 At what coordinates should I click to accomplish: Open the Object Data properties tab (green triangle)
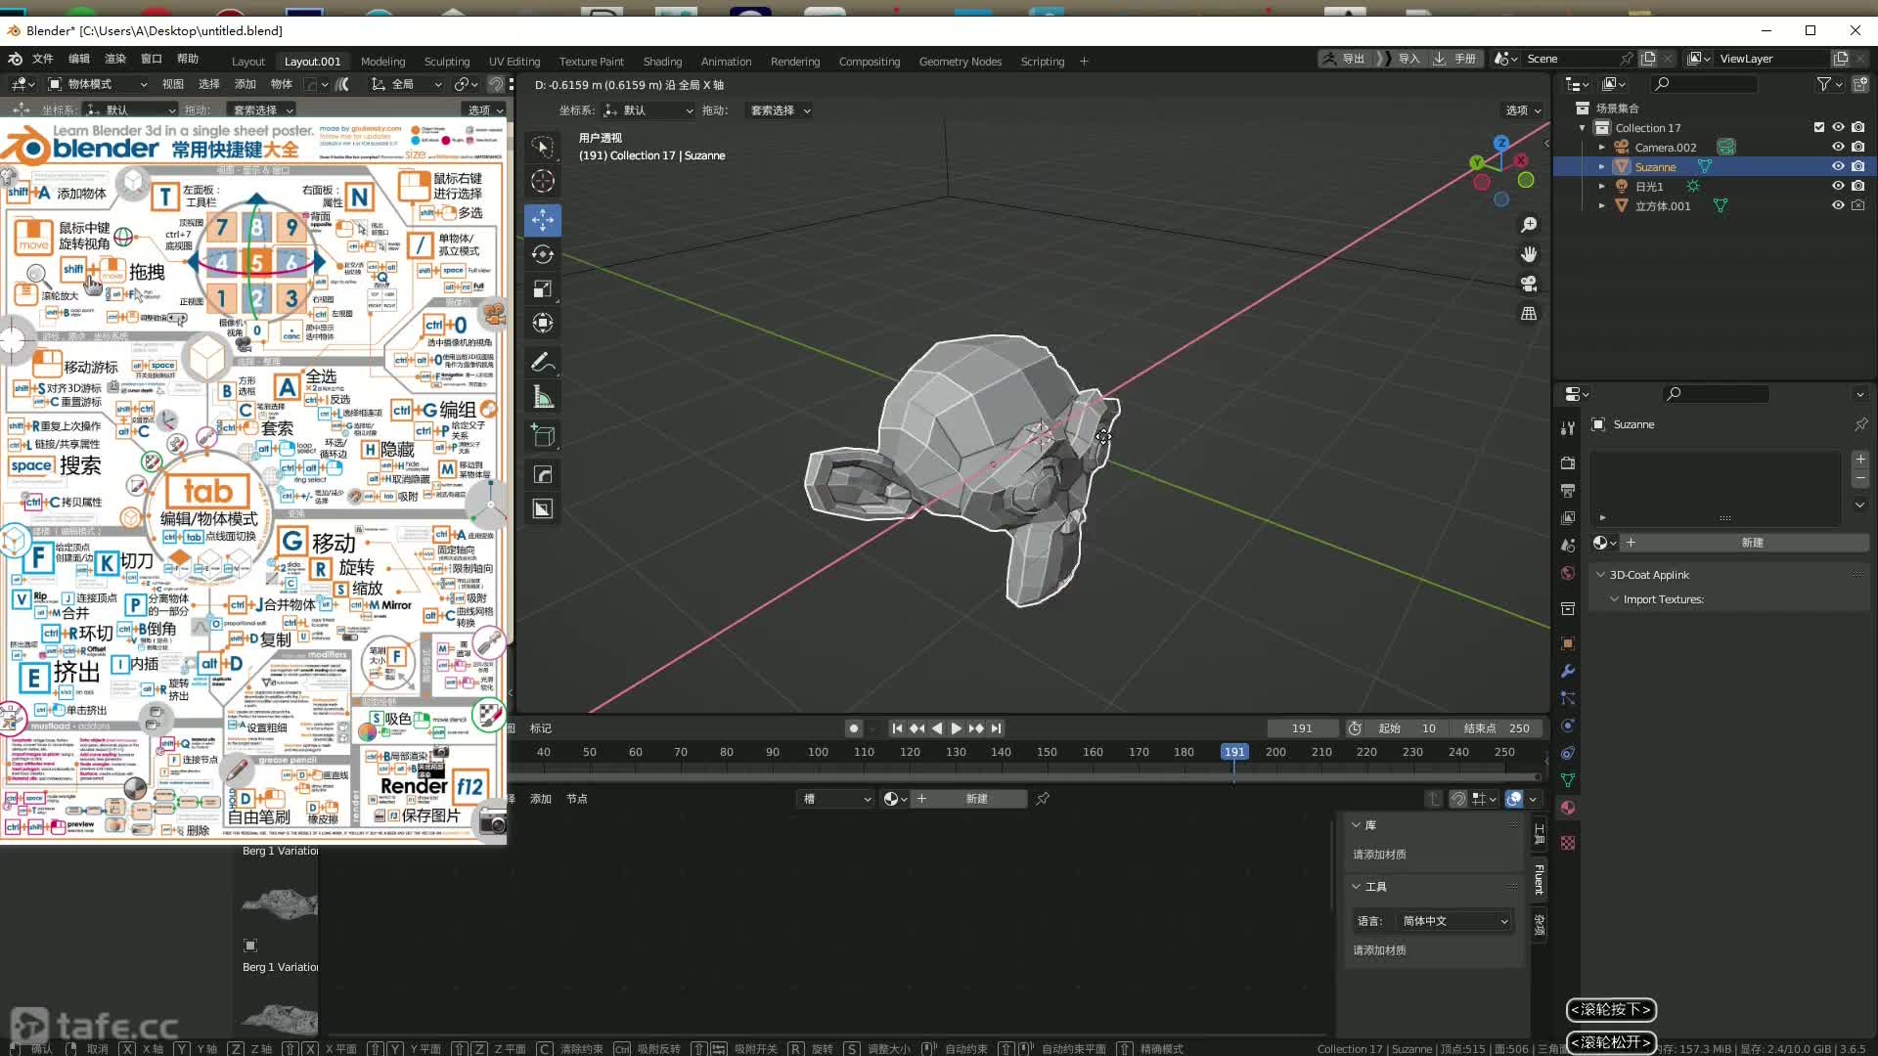1568,780
